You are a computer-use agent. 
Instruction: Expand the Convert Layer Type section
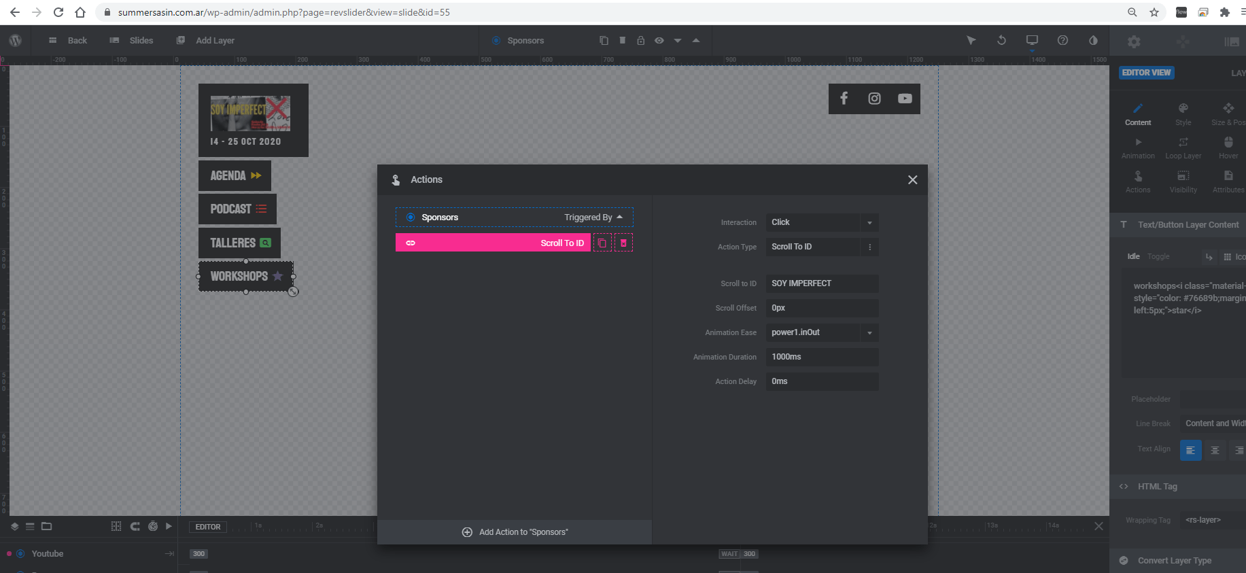tap(1178, 561)
